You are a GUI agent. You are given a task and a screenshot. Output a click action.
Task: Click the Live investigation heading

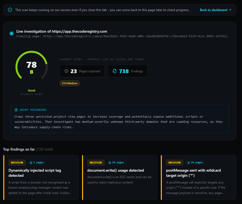click(62, 31)
